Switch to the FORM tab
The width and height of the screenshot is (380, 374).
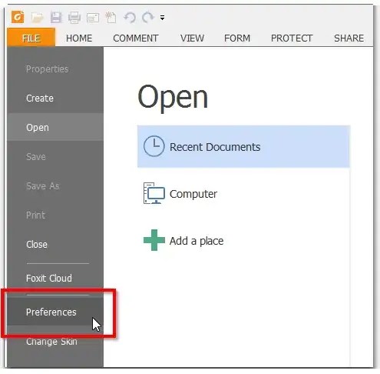[237, 38]
